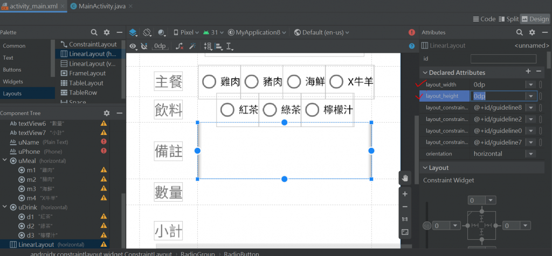Click the id input field in Attributes
This screenshot has height=256, width=552.
point(503,59)
